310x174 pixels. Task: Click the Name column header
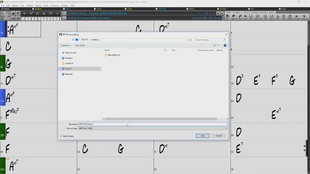[107, 50]
